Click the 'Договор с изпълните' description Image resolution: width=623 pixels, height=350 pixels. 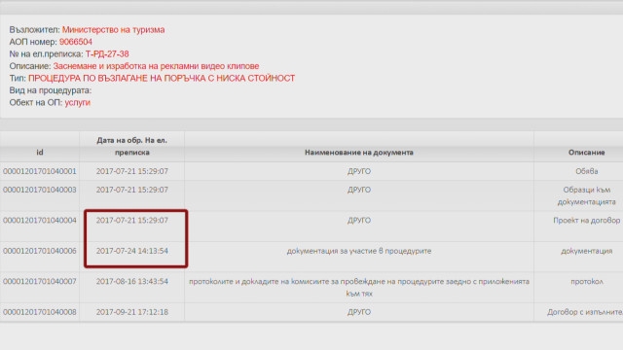(585, 312)
